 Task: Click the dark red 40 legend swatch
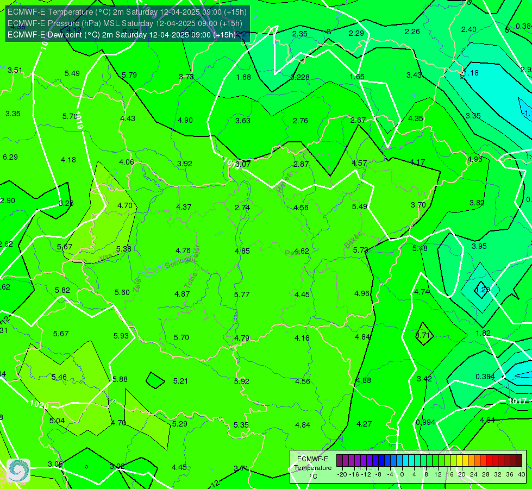coord(519,461)
